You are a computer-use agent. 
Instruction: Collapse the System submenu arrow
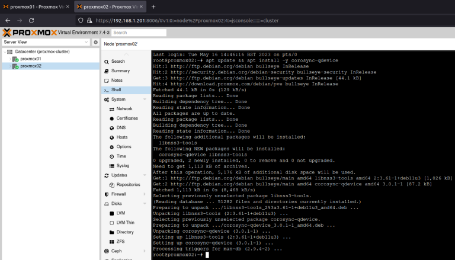(x=145, y=99)
